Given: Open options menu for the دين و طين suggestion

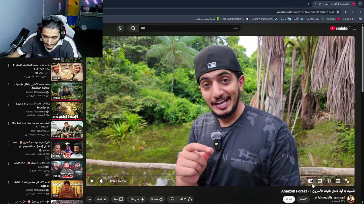Looking at the screenshot, I should (8, 65).
